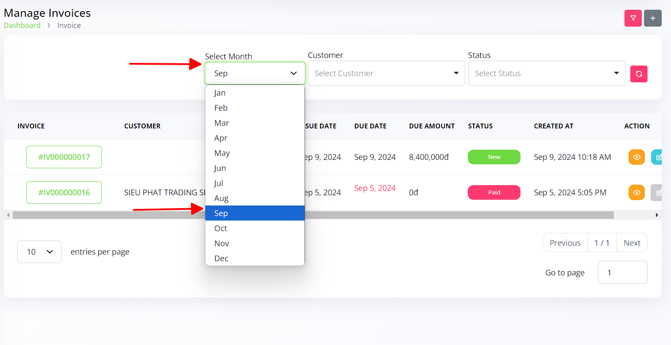671x345 pixels.
Task: Click gray edit icon for invoice #IV000000016
Action: pyautogui.click(x=657, y=192)
